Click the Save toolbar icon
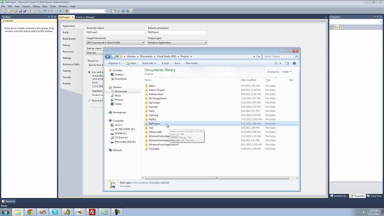The height and width of the screenshot is (216, 384). pos(20,11)
